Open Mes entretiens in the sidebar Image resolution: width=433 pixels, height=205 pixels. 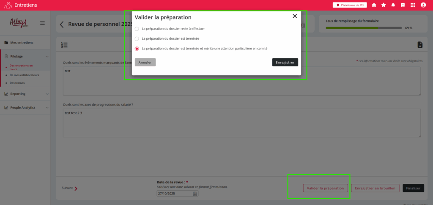(x=22, y=43)
